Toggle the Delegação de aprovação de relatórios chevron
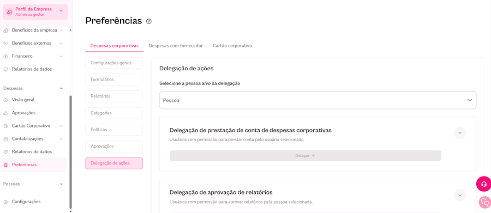 460,195
